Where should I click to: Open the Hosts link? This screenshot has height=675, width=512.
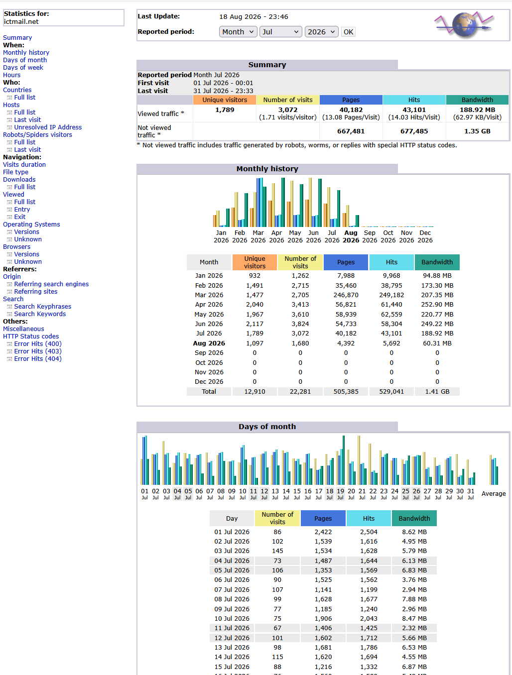tap(11, 105)
